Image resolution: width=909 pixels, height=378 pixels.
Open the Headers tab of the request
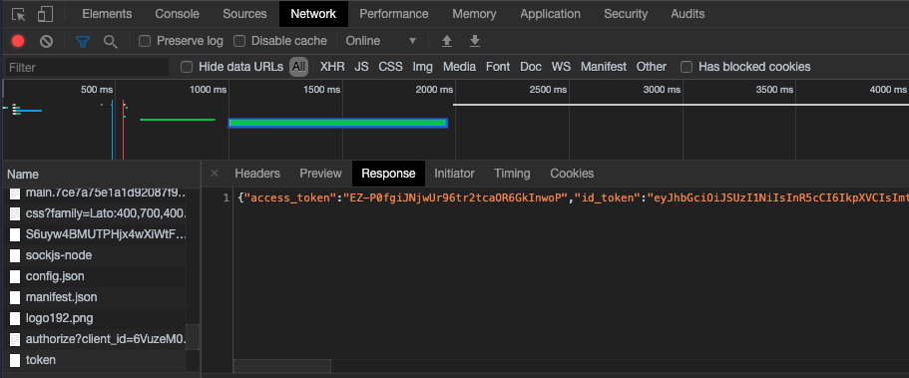pos(257,174)
